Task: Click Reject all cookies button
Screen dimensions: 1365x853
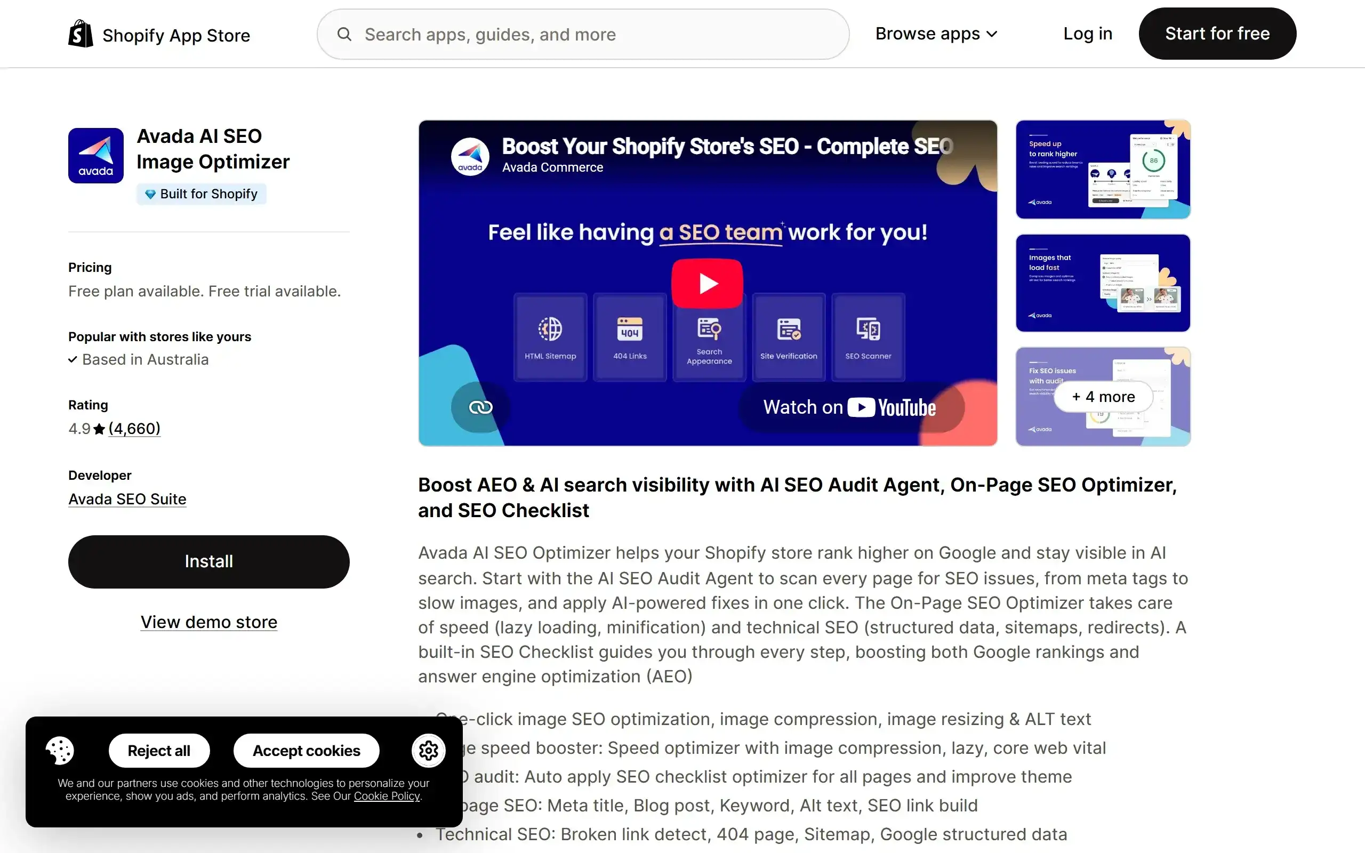Action: tap(159, 751)
